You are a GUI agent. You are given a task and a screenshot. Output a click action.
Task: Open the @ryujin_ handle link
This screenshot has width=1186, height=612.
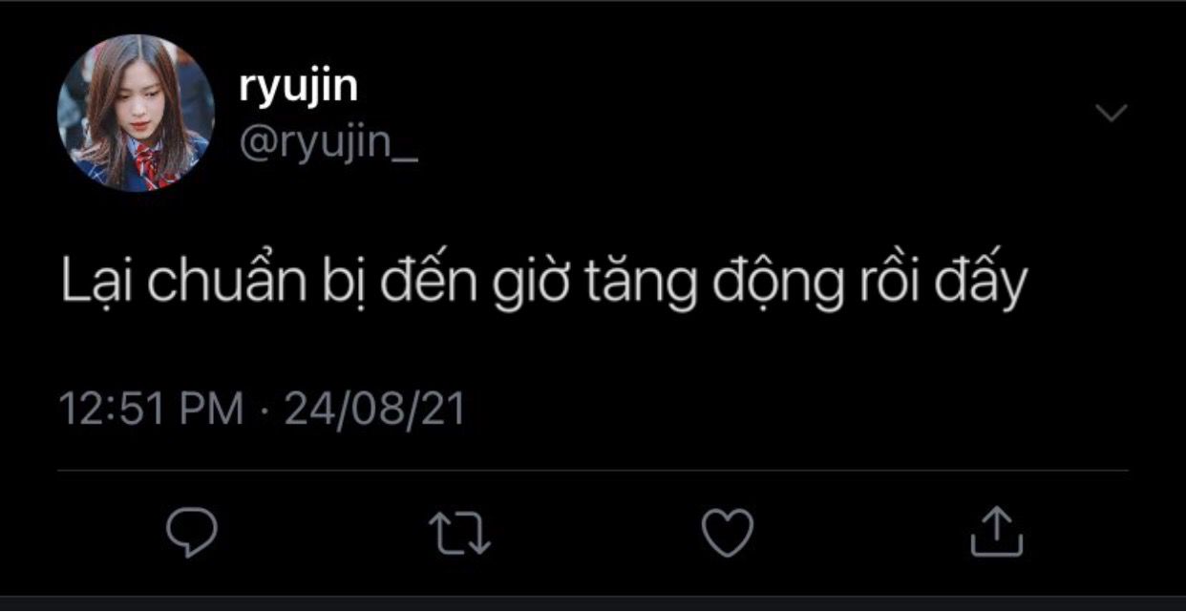point(328,144)
